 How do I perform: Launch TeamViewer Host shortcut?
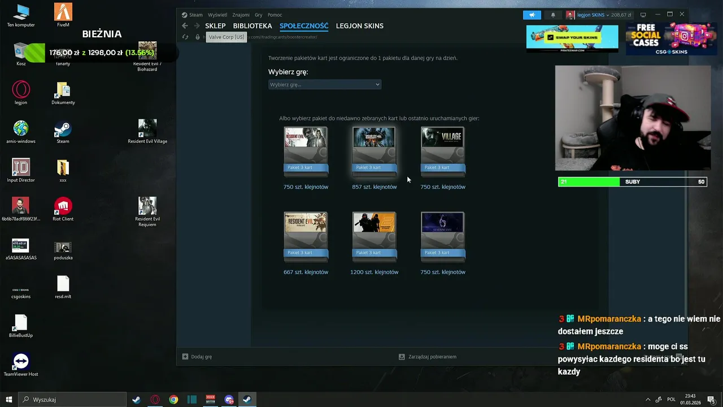(x=21, y=365)
